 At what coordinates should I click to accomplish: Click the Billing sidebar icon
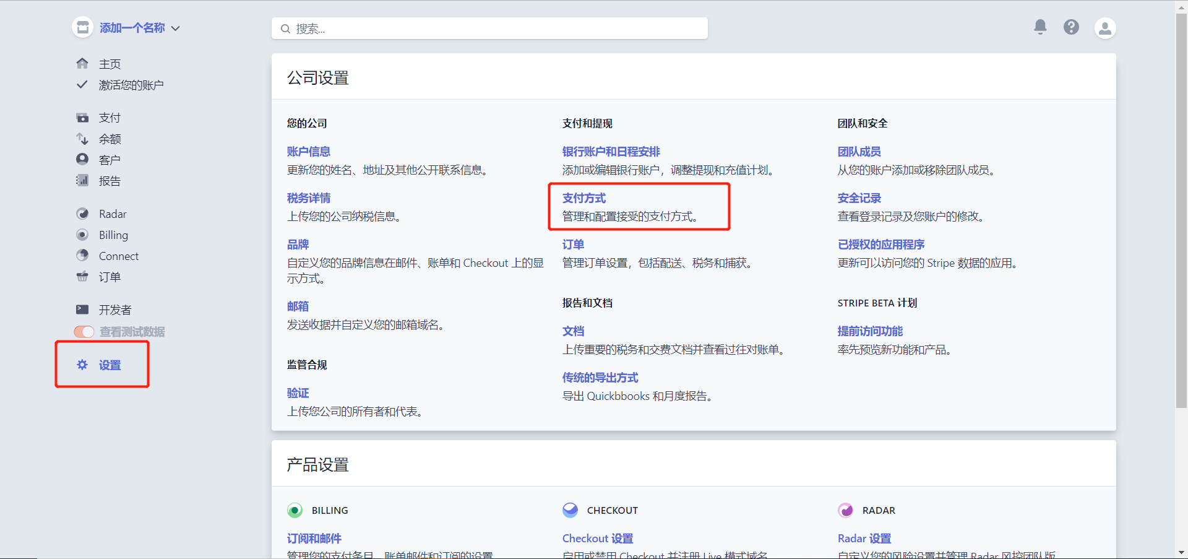pos(82,235)
